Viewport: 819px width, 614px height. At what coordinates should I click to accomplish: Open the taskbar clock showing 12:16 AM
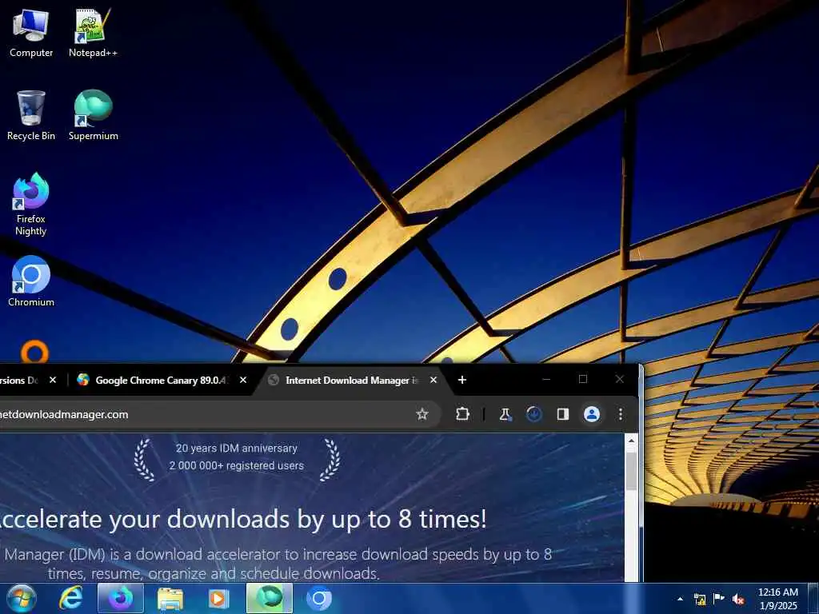[x=777, y=599]
